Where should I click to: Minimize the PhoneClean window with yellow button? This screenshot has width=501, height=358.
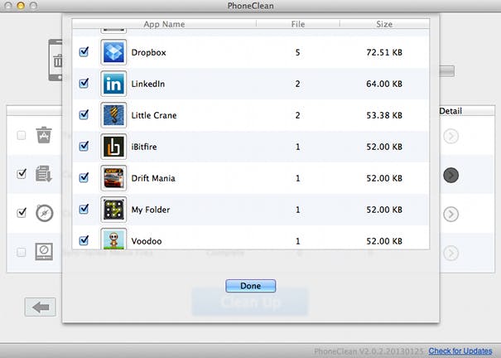click(x=21, y=6)
